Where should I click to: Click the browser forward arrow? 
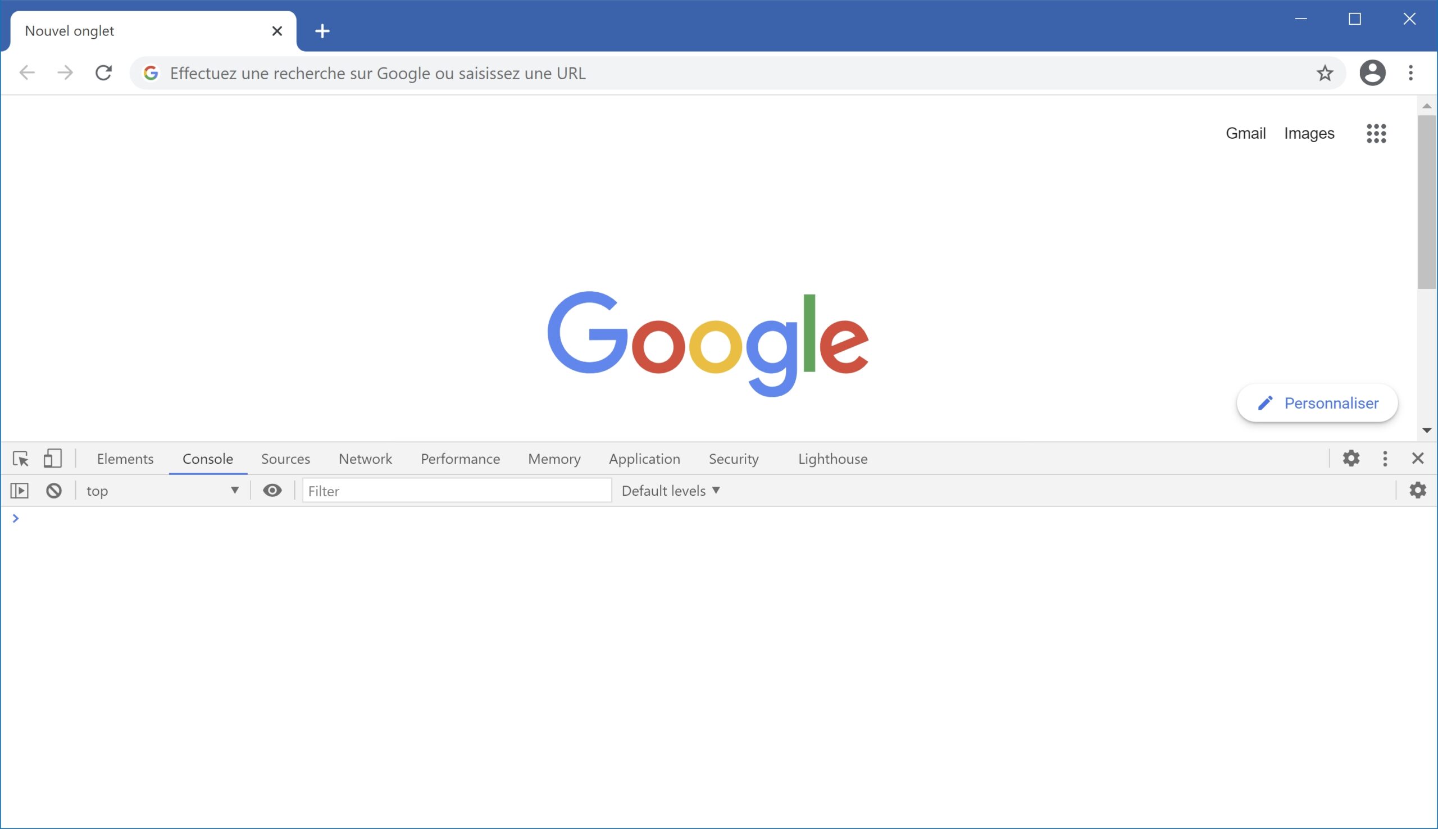pyautogui.click(x=66, y=73)
